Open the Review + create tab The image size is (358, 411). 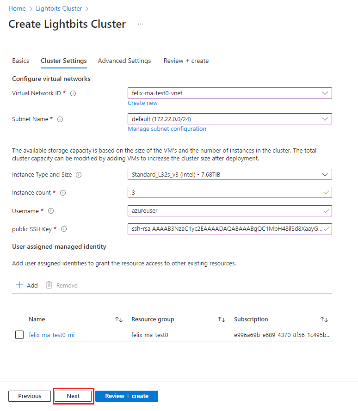(186, 61)
